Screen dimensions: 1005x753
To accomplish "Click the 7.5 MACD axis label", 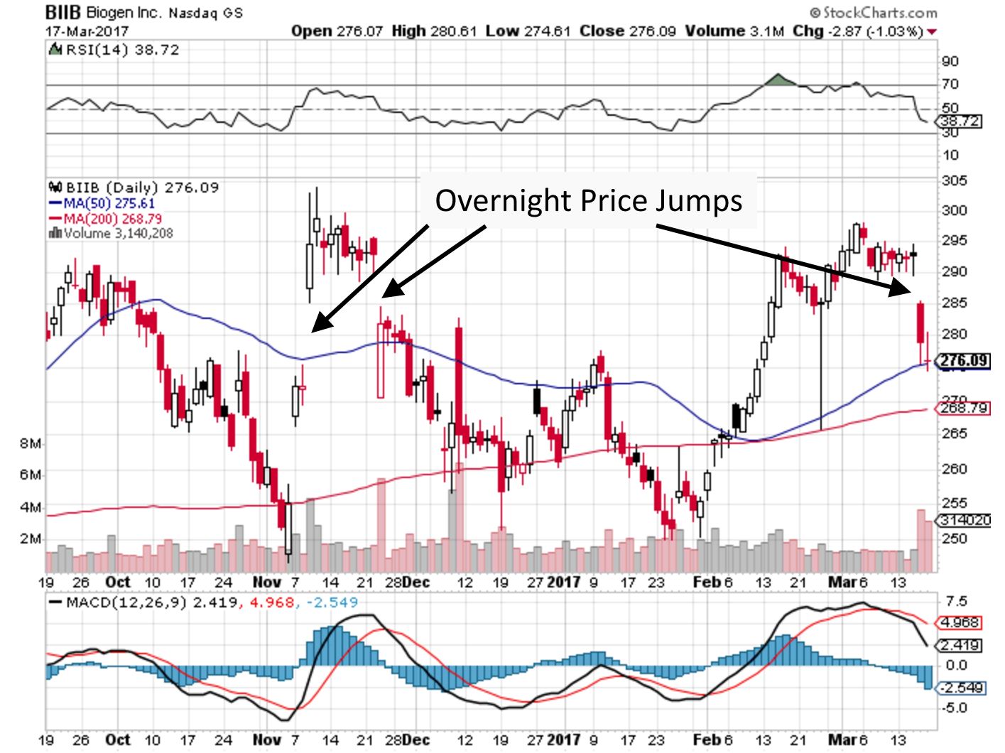I will pyautogui.click(x=957, y=602).
